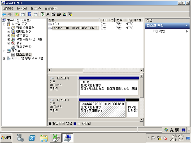Expand the 작업 스케줄러 node
Viewport: 191px width, 143px height.
click(9, 28)
